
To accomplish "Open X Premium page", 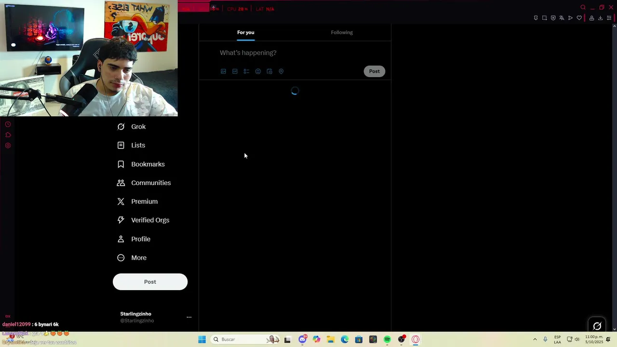I will (137, 201).
